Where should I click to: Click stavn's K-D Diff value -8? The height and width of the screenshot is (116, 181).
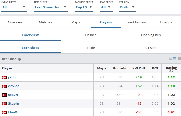pos(139,95)
